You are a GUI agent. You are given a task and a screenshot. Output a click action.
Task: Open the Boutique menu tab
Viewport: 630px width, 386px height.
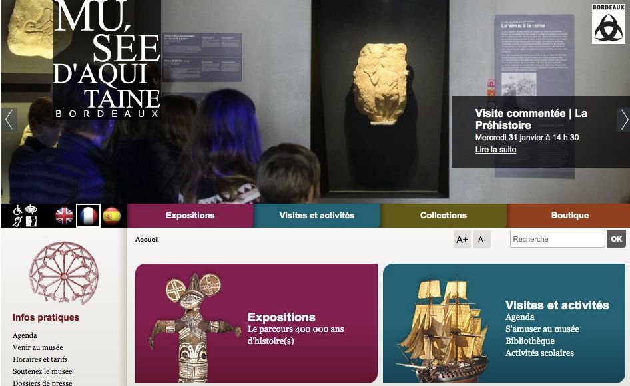click(569, 215)
